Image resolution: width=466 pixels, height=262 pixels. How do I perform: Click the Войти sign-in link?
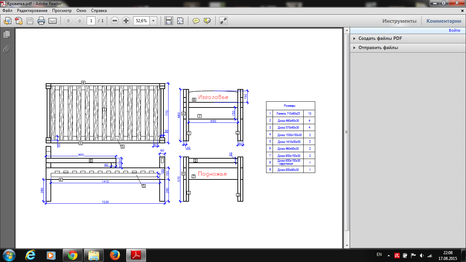(x=454, y=30)
